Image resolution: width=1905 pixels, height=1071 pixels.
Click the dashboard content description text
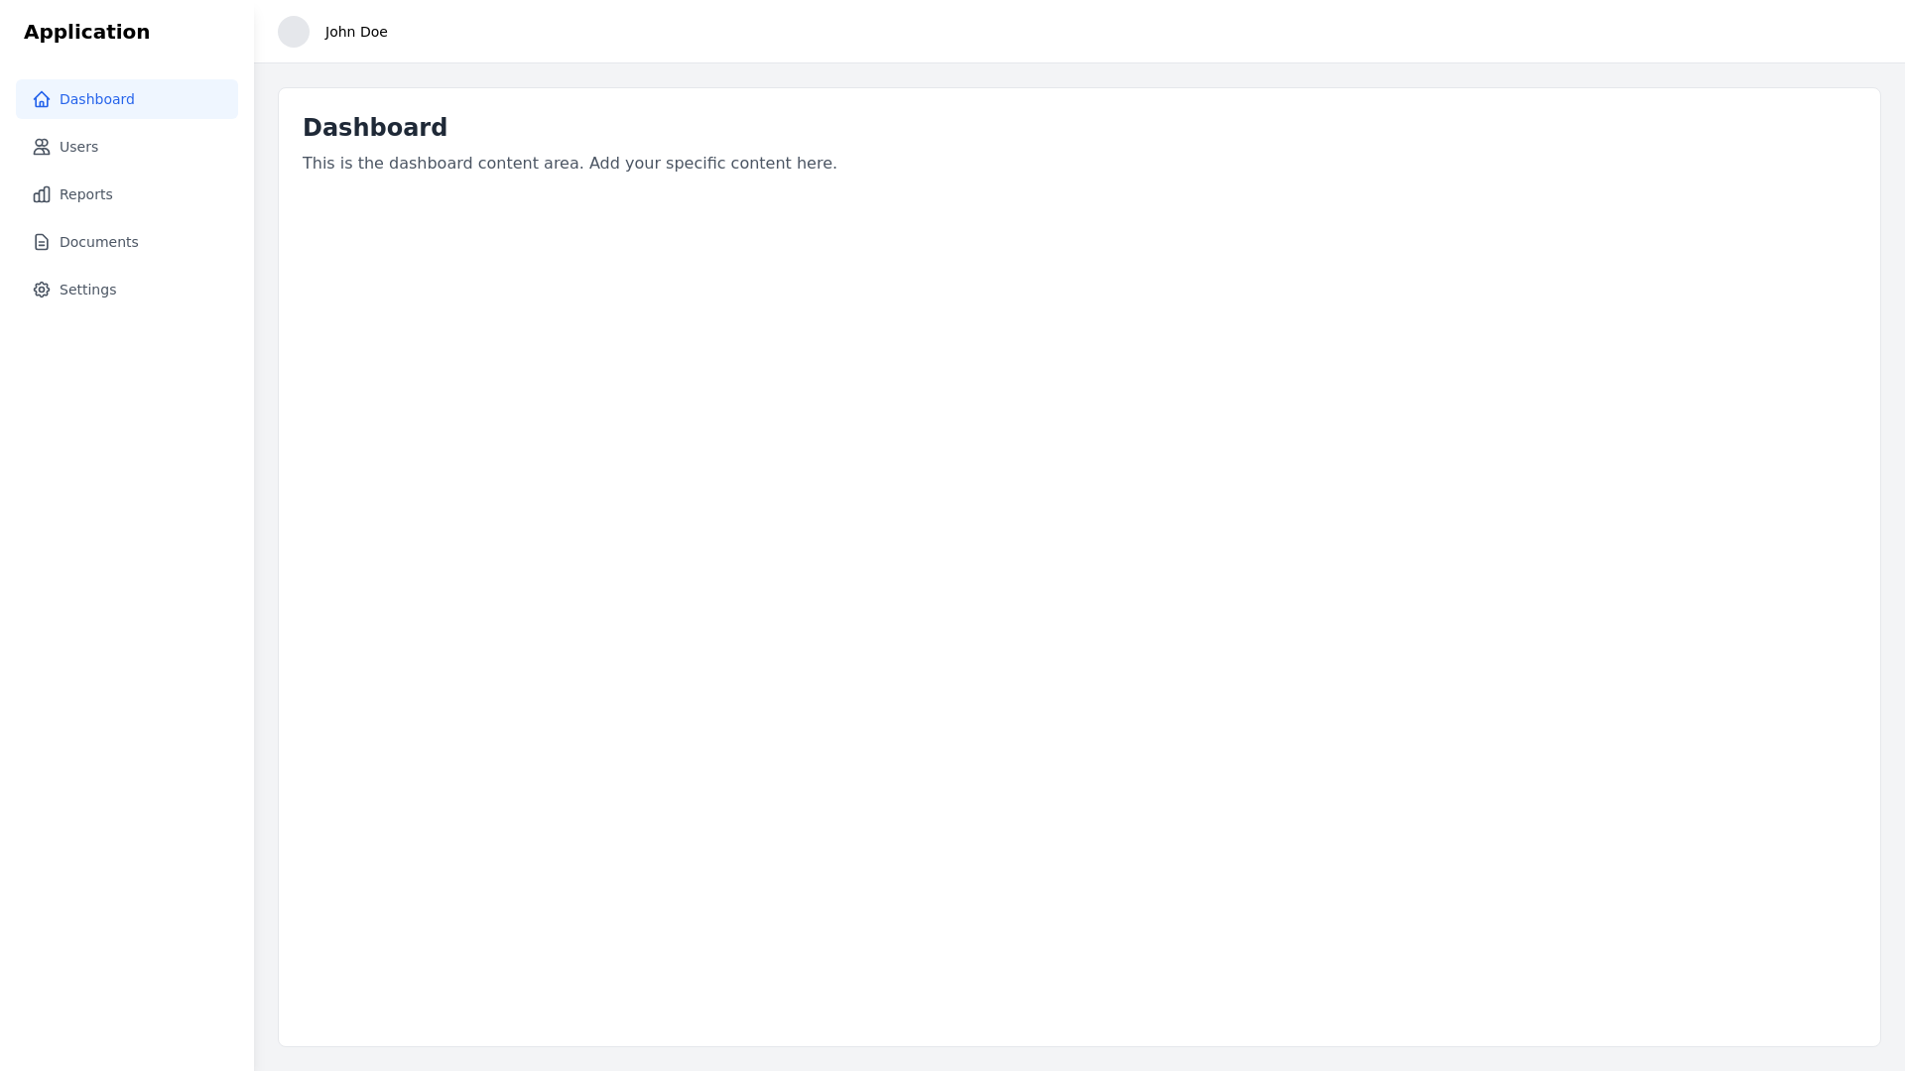coord(569,163)
